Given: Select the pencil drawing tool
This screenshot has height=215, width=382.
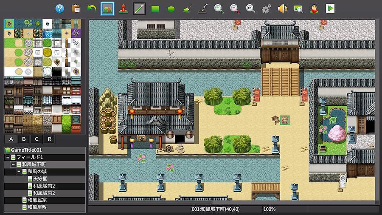Looking at the screenshot, I should tap(139, 8).
